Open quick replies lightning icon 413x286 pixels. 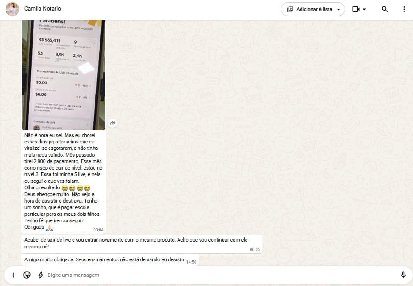40,275
